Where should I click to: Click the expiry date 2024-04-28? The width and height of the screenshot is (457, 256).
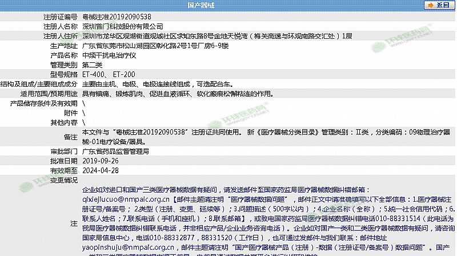coord(101,170)
